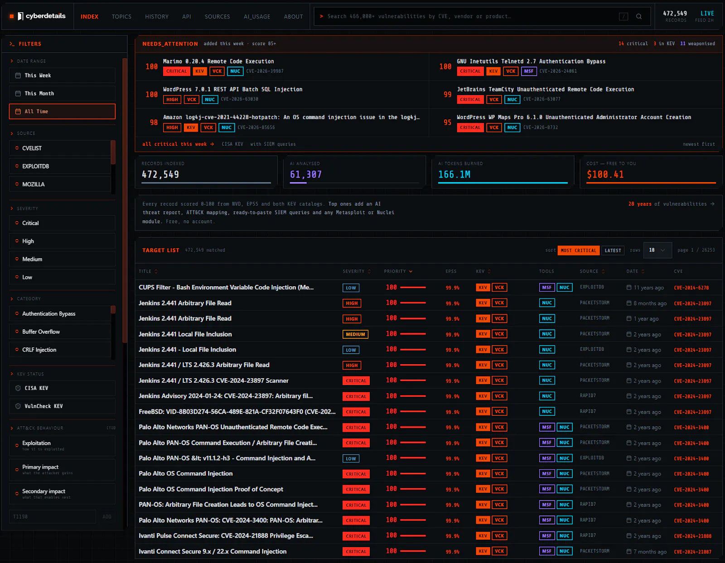Click the FILTERS prompt icon
The height and width of the screenshot is (563, 725).
[x=12, y=44]
